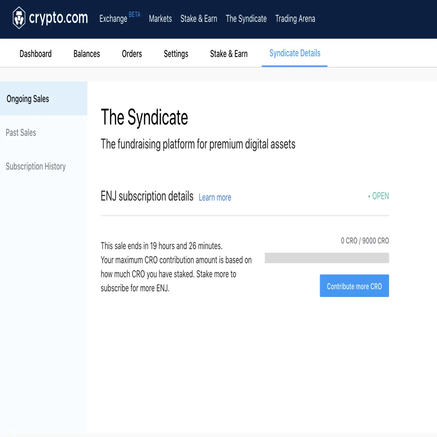Open Stake & Earn in the top navy bar

click(199, 19)
